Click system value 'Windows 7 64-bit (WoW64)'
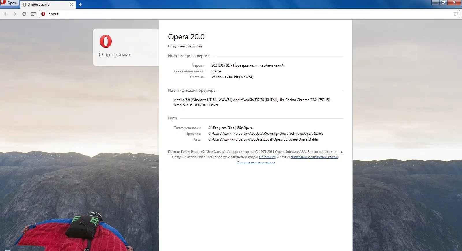The width and height of the screenshot is (462, 251). click(x=232, y=77)
